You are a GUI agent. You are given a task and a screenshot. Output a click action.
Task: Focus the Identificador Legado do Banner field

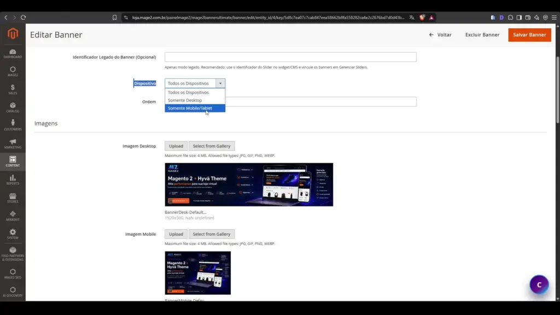(x=290, y=57)
